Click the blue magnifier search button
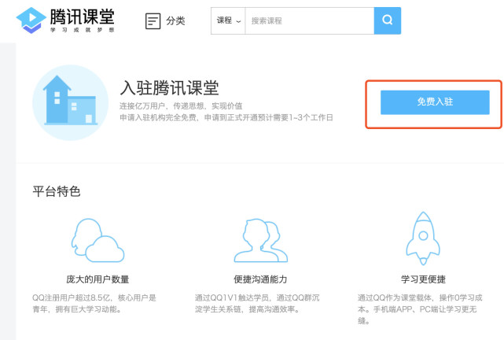This screenshot has height=340, width=504. coord(388,20)
